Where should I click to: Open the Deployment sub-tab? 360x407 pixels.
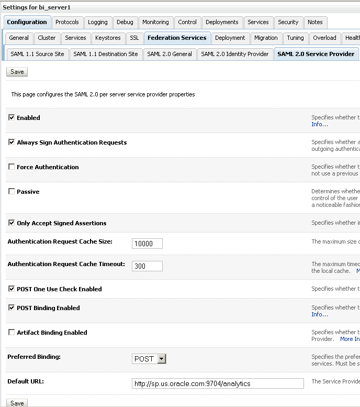(x=230, y=38)
